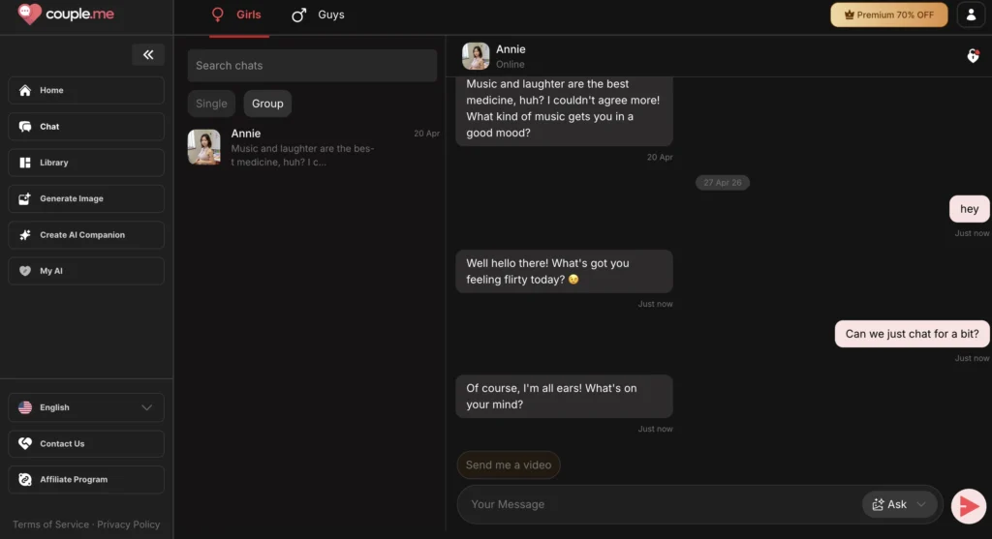Click the female symbol icon beside Girls
The width and height of the screenshot is (992, 539).
point(218,15)
